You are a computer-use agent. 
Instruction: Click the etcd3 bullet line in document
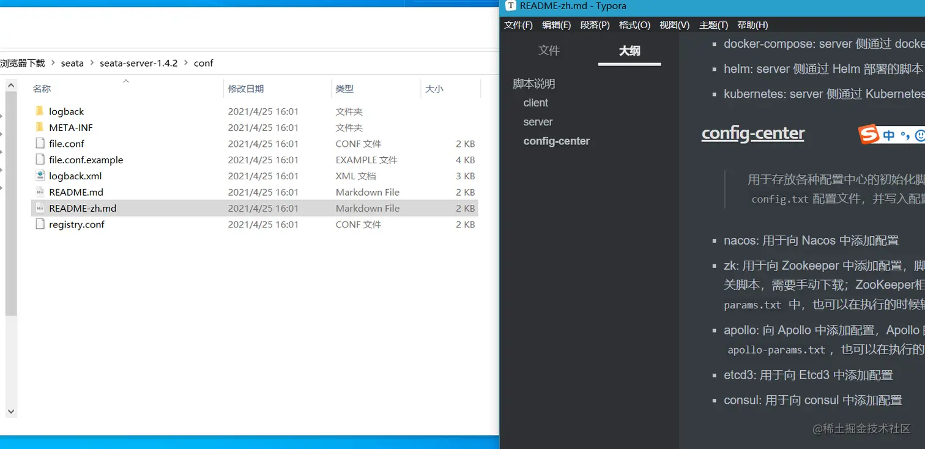click(x=808, y=375)
